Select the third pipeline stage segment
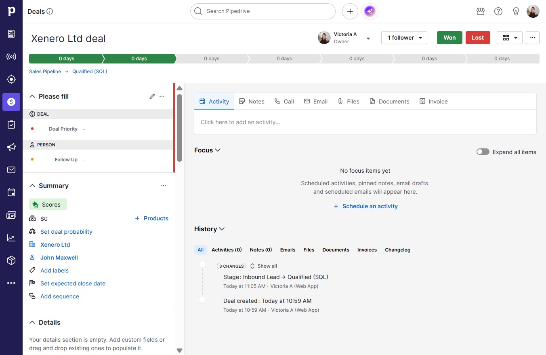This screenshot has height=355, width=546. (212, 59)
